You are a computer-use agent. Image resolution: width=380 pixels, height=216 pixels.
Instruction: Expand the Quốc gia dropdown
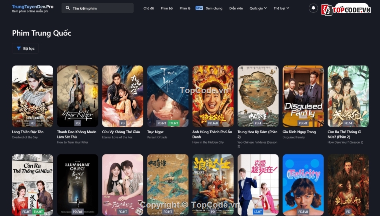258,8
